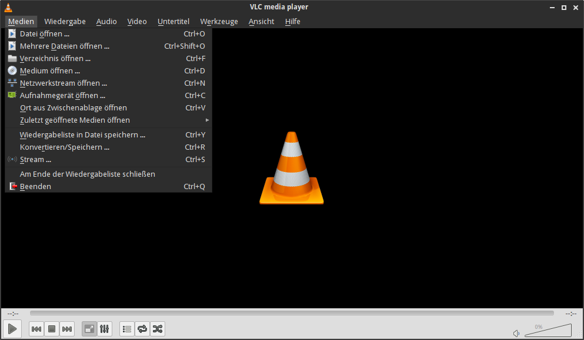Open the Video menu
Image resolution: width=584 pixels, height=340 pixels.
tap(137, 22)
